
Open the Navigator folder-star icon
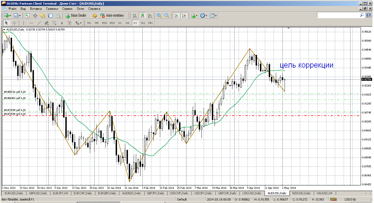(x=43, y=16)
